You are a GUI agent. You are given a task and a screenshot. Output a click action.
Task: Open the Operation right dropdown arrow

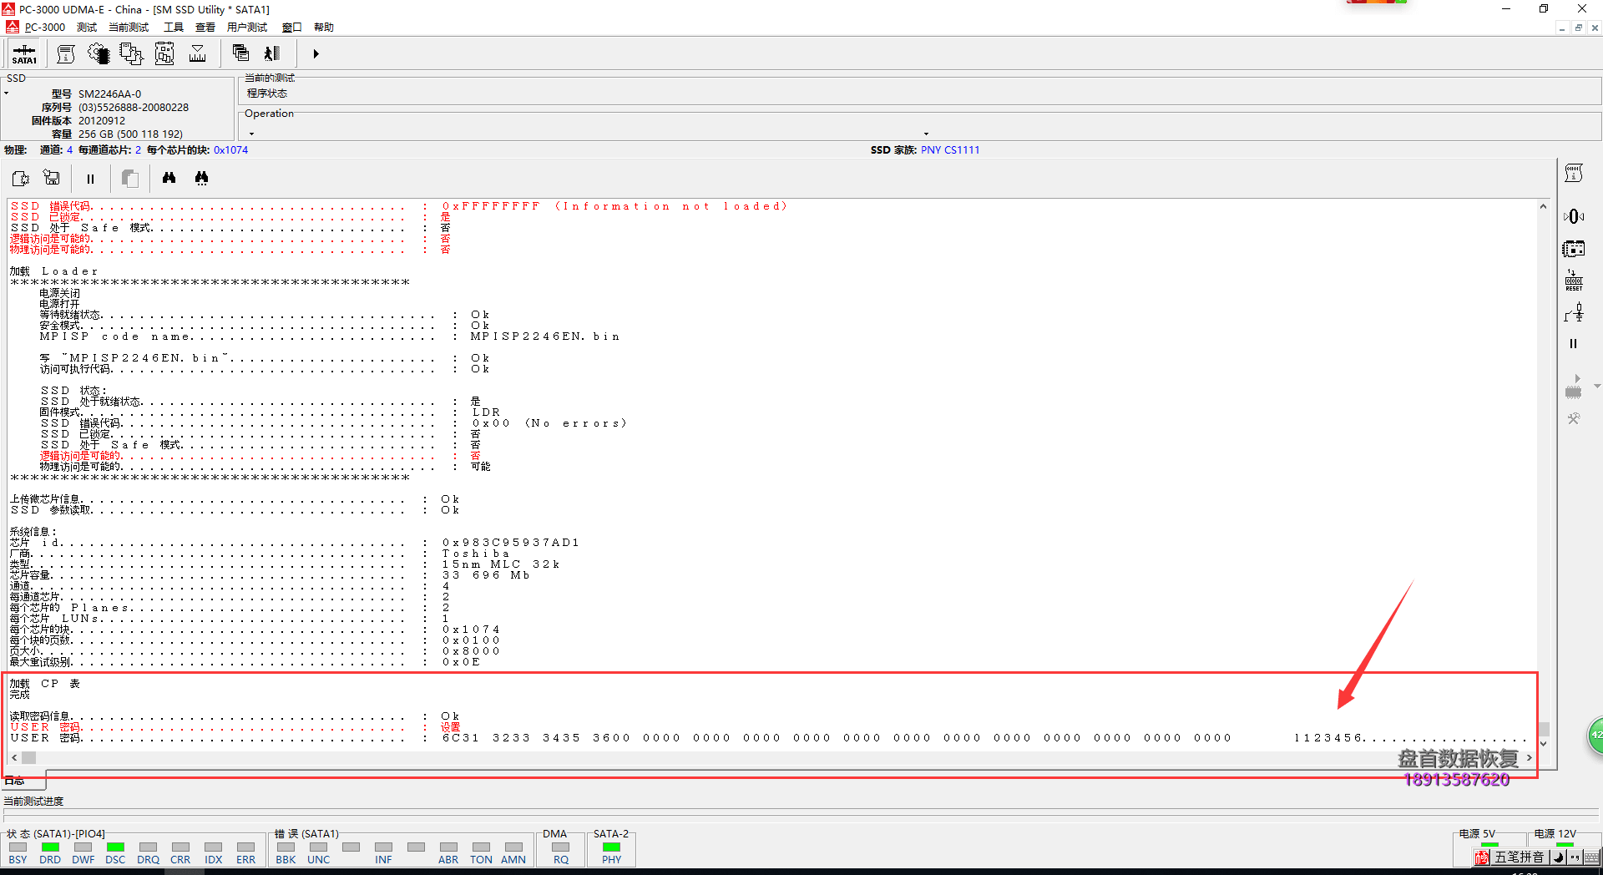[926, 134]
